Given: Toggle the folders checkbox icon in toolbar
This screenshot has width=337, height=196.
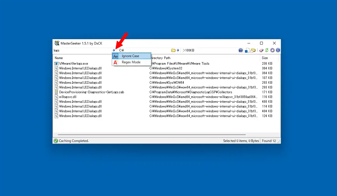Looking at the screenshot, I should point(253,50).
